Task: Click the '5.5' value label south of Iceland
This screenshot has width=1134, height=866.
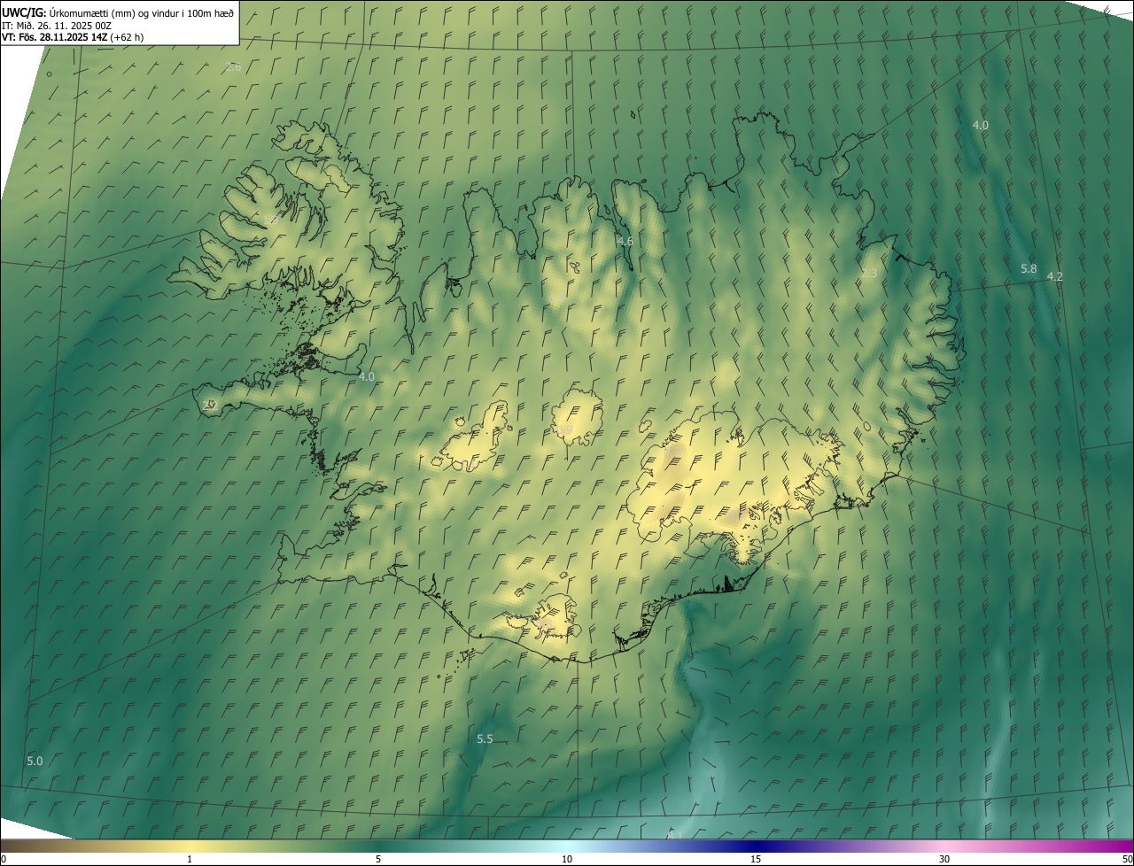Action: click(x=485, y=738)
